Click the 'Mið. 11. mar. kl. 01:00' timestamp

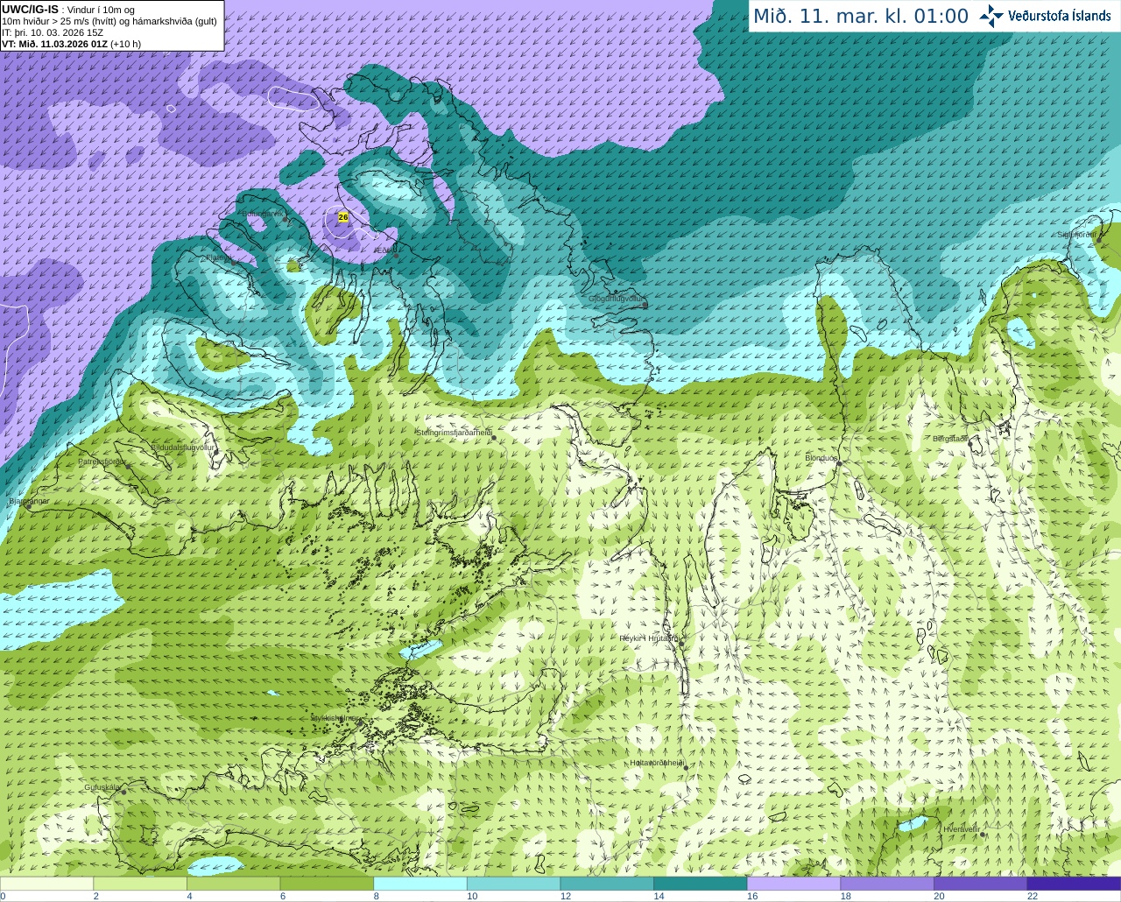pyautogui.click(x=861, y=16)
